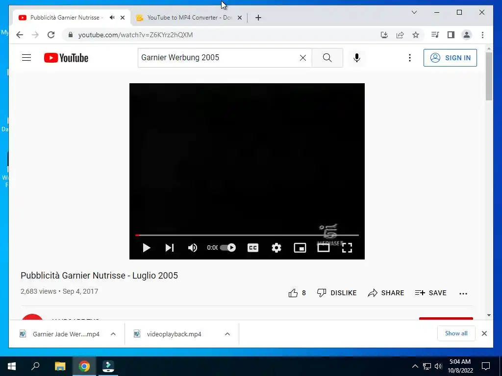The width and height of the screenshot is (502, 376).
Task: Open a new tab
Action: tap(258, 18)
